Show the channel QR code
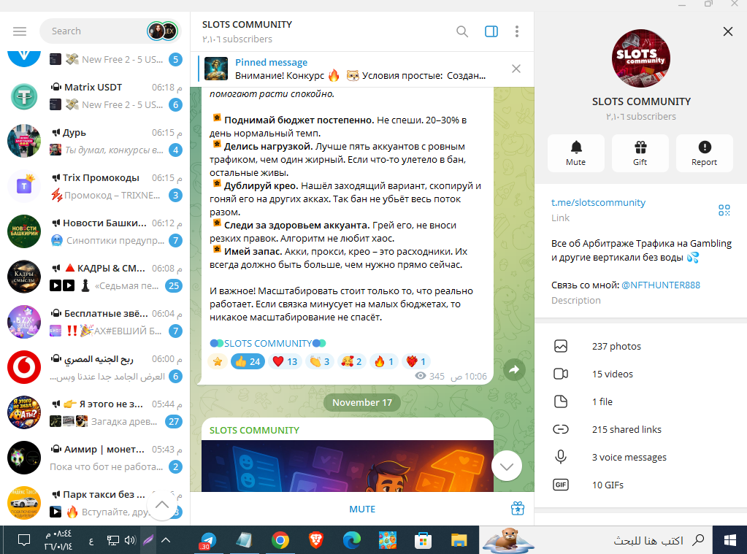 tap(724, 210)
